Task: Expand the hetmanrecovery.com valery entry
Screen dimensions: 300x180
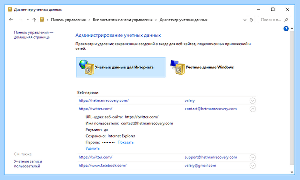Action: (x=253, y=101)
